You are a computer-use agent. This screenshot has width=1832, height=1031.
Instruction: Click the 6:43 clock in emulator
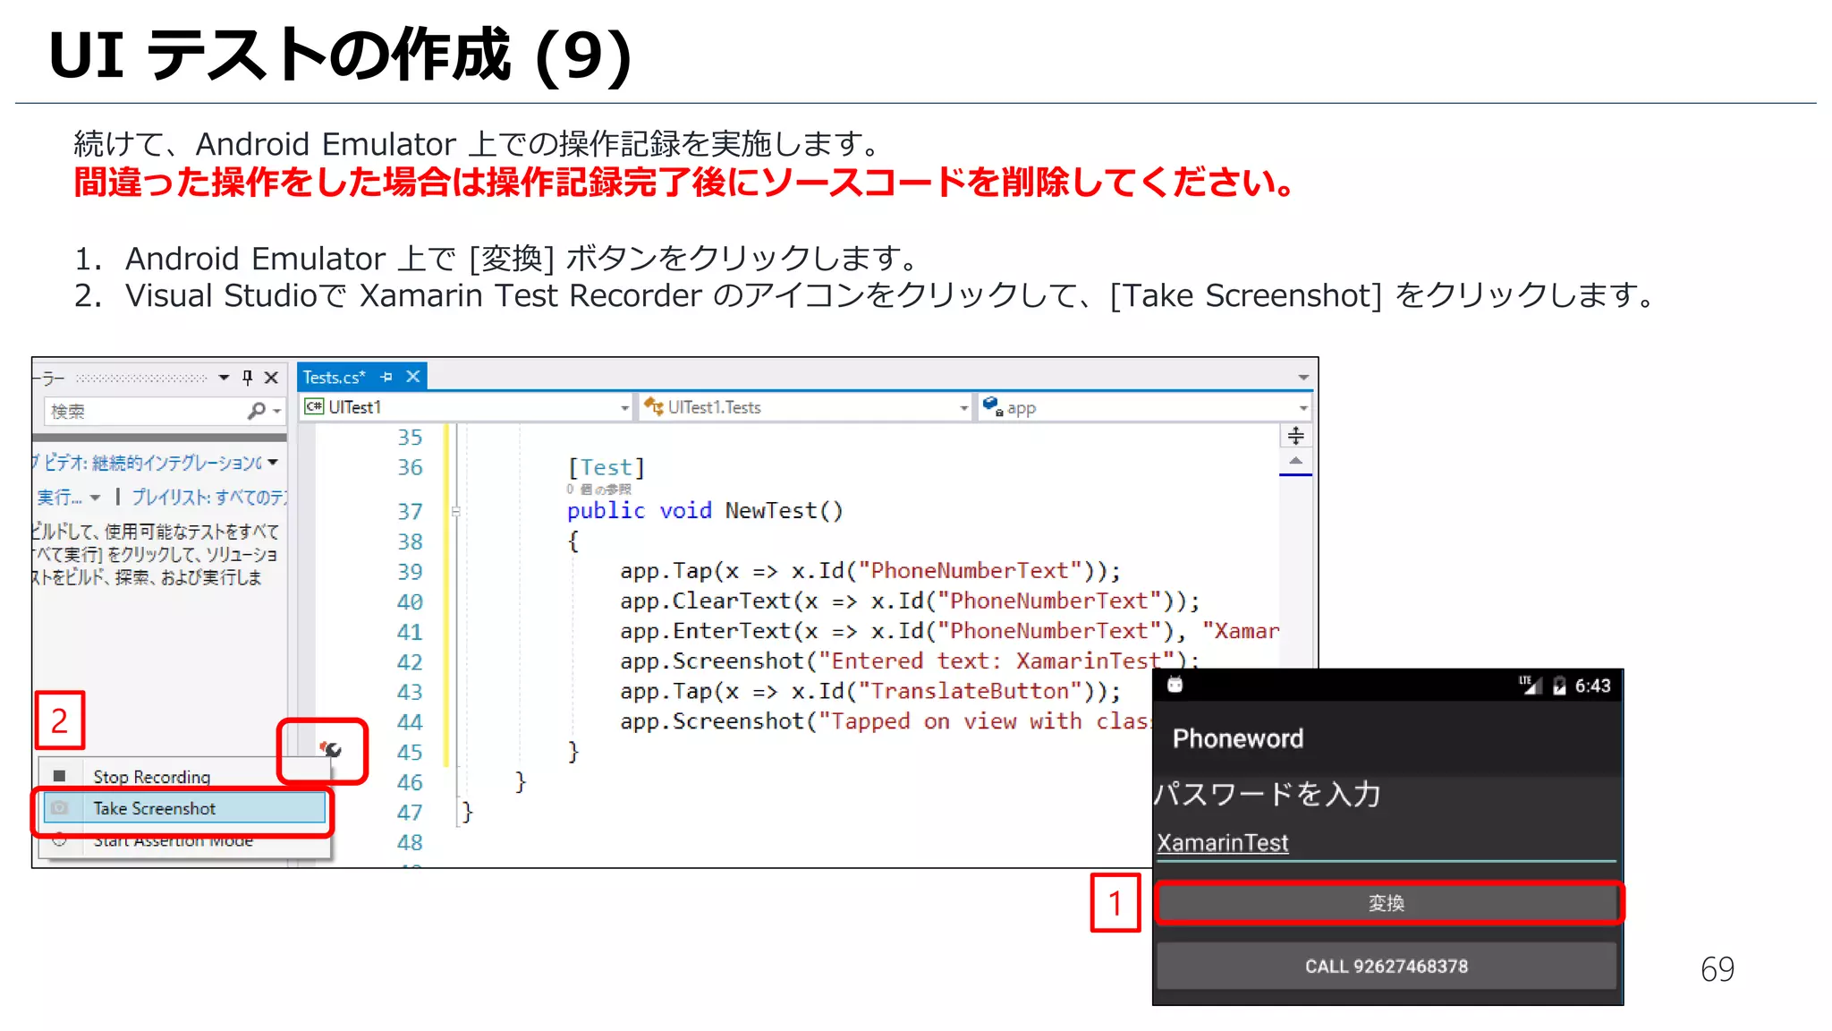[1592, 686]
